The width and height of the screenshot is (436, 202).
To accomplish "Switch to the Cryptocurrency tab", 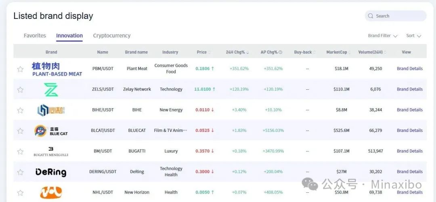I will point(111,36).
